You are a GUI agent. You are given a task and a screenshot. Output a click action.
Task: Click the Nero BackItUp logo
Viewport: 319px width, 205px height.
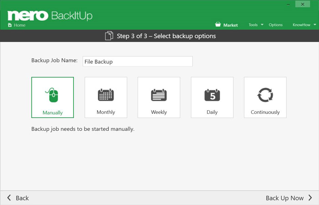click(x=50, y=15)
